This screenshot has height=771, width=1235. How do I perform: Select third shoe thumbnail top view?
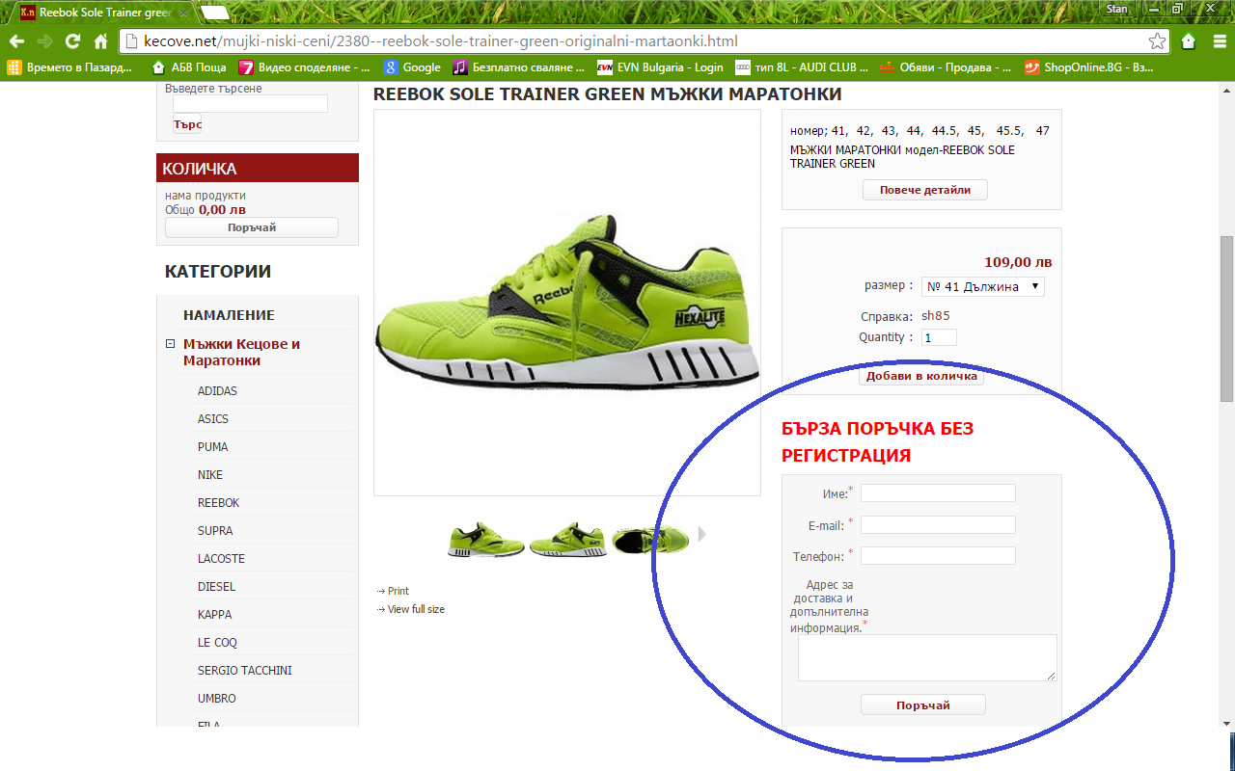coord(649,539)
